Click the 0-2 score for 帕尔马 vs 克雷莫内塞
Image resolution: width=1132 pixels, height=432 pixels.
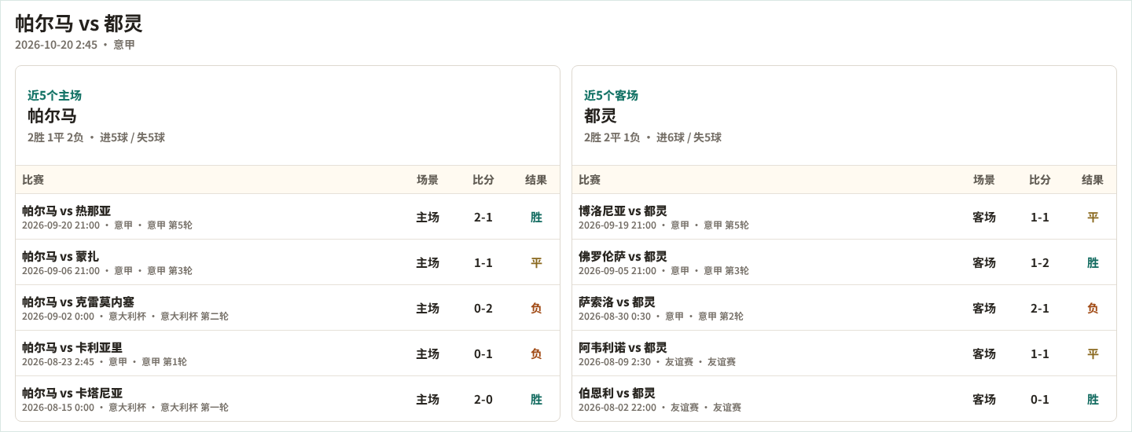(x=483, y=308)
